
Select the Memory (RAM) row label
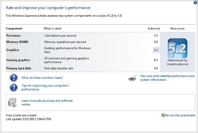click(18, 42)
